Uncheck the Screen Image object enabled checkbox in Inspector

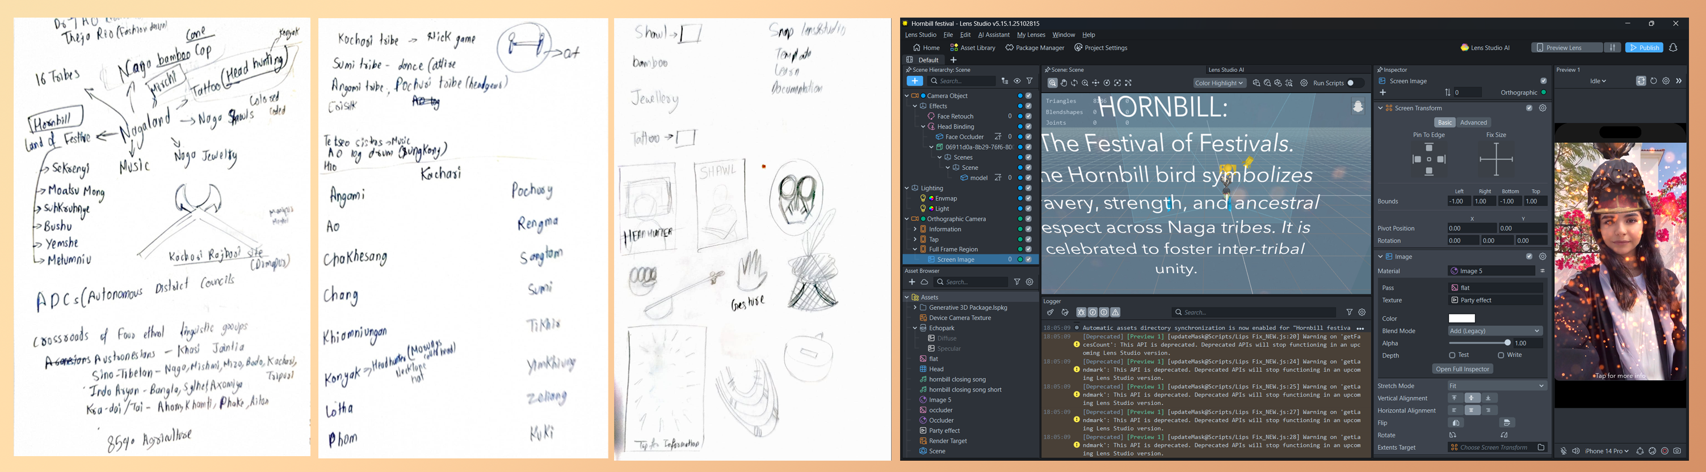[x=1543, y=80]
